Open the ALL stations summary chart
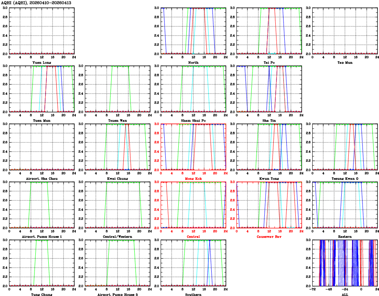The height and width of the screenshot is (296, 379). (x=344, y=263)
